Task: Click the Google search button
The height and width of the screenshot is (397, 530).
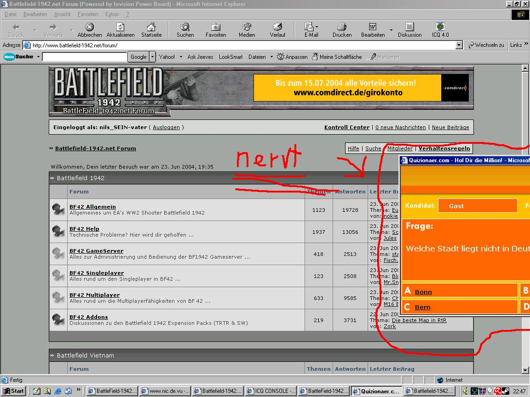Action: (x=138, y=57)
